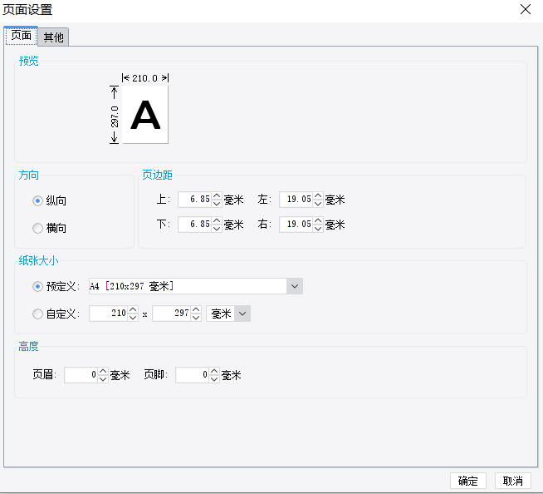
Task: Increase the custom height 297 value
Action: (196, 309)
